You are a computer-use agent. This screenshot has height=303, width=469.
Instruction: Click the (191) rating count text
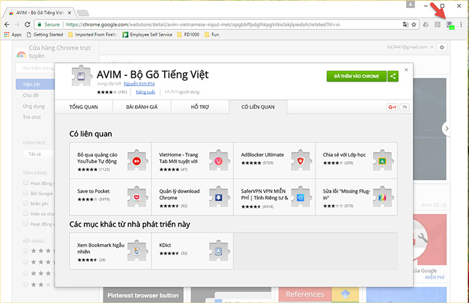123,92
